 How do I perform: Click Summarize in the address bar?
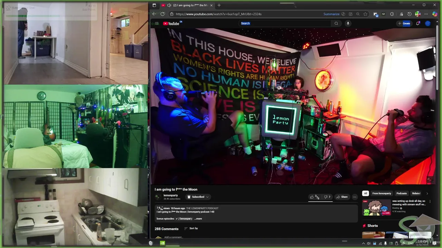coord(331,14)
